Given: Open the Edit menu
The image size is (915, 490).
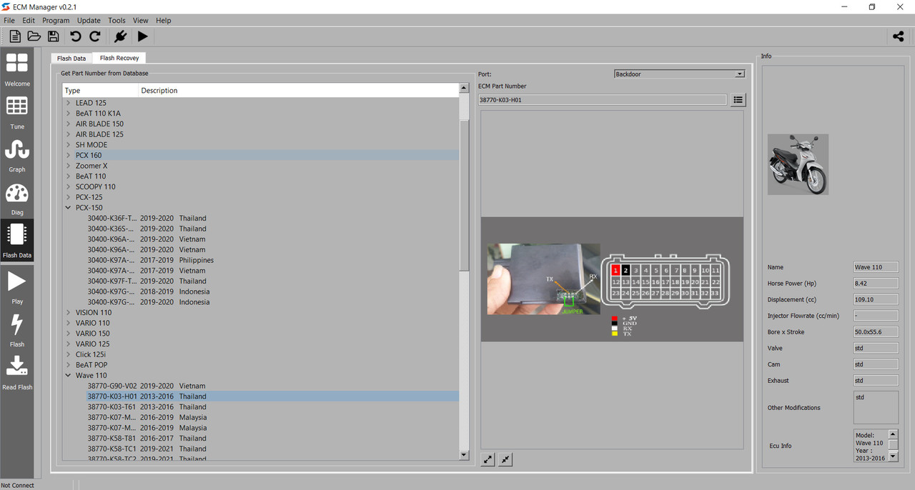Looking at the screenshot, I should [x=29, y=21].
